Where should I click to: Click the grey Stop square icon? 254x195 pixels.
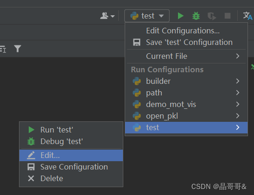point(228,16)
